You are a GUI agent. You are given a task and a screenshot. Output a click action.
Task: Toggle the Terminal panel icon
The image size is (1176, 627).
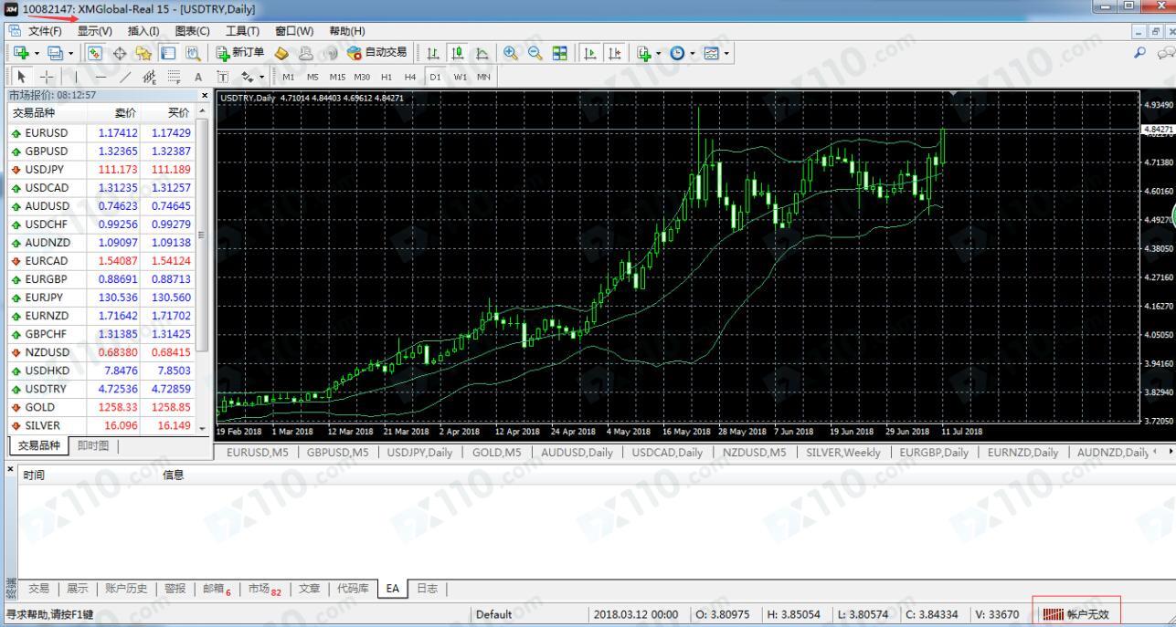pos(169,53)
